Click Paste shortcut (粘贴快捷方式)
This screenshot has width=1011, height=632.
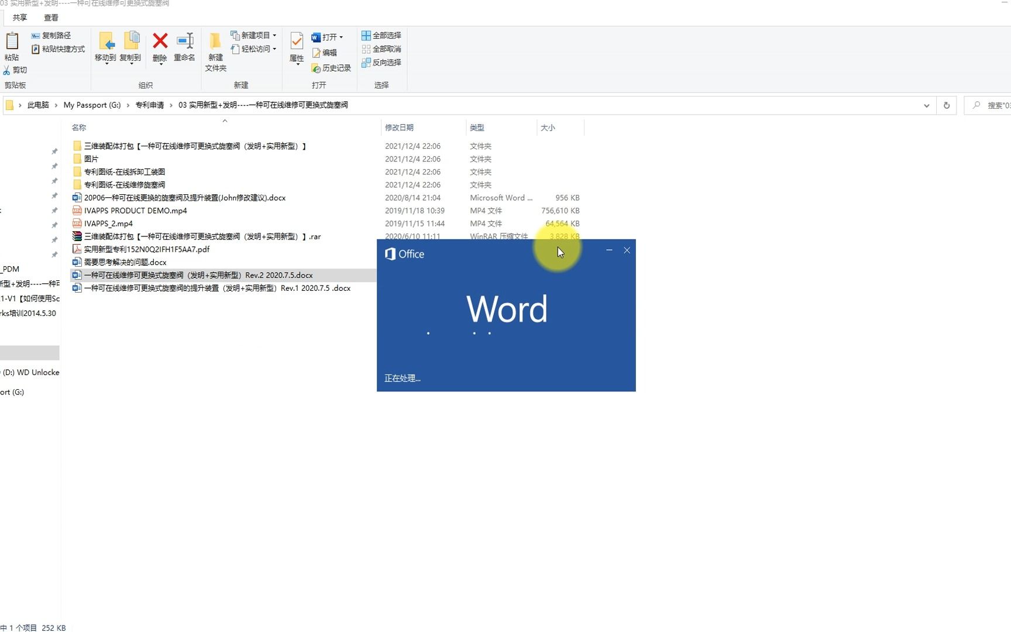(x=58, y=49)
